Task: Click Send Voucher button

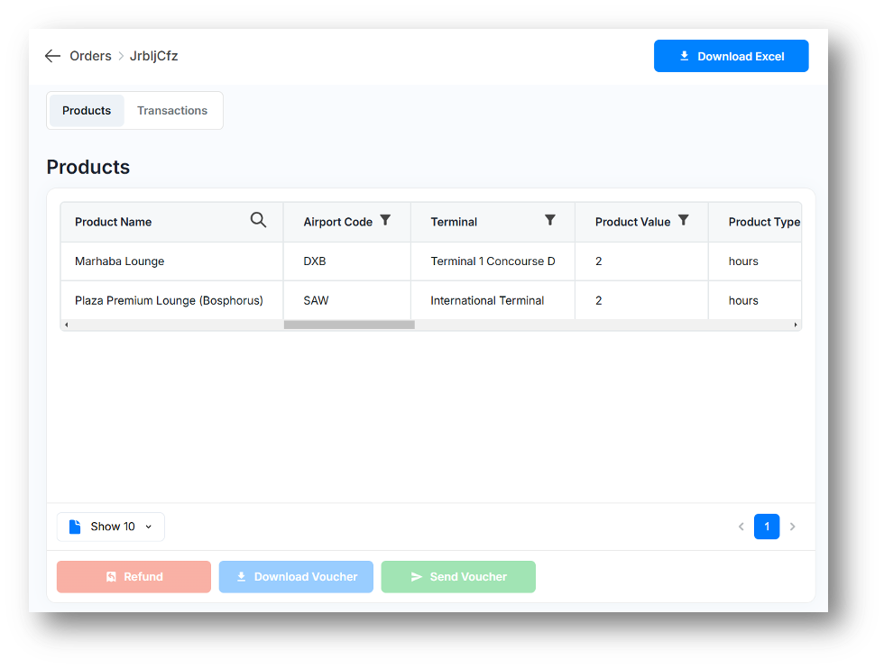Action: pos(458,577)
